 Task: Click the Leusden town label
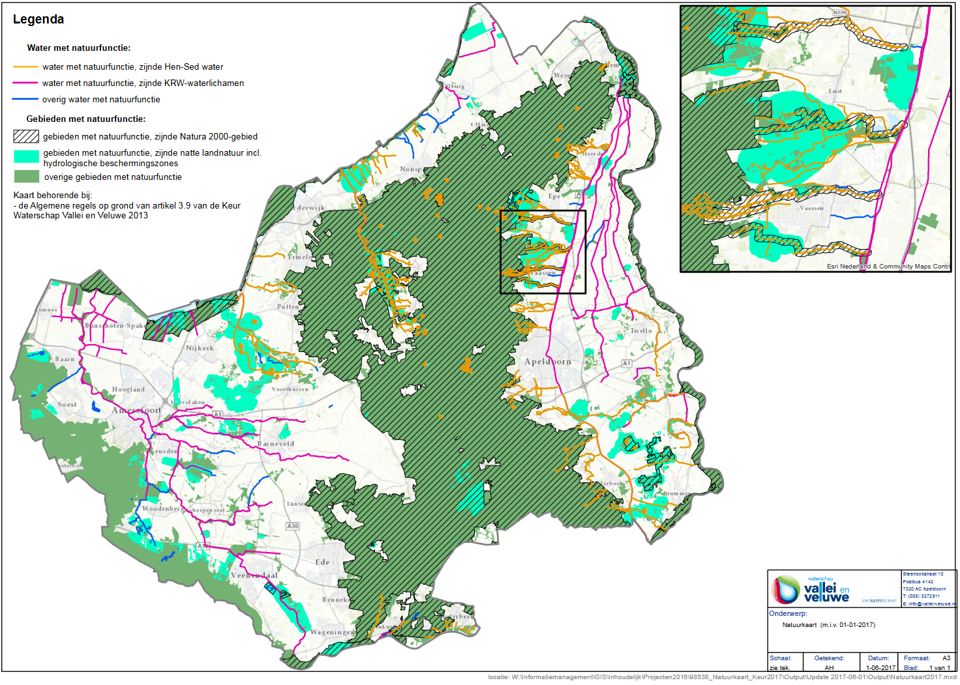pos(164,451)
